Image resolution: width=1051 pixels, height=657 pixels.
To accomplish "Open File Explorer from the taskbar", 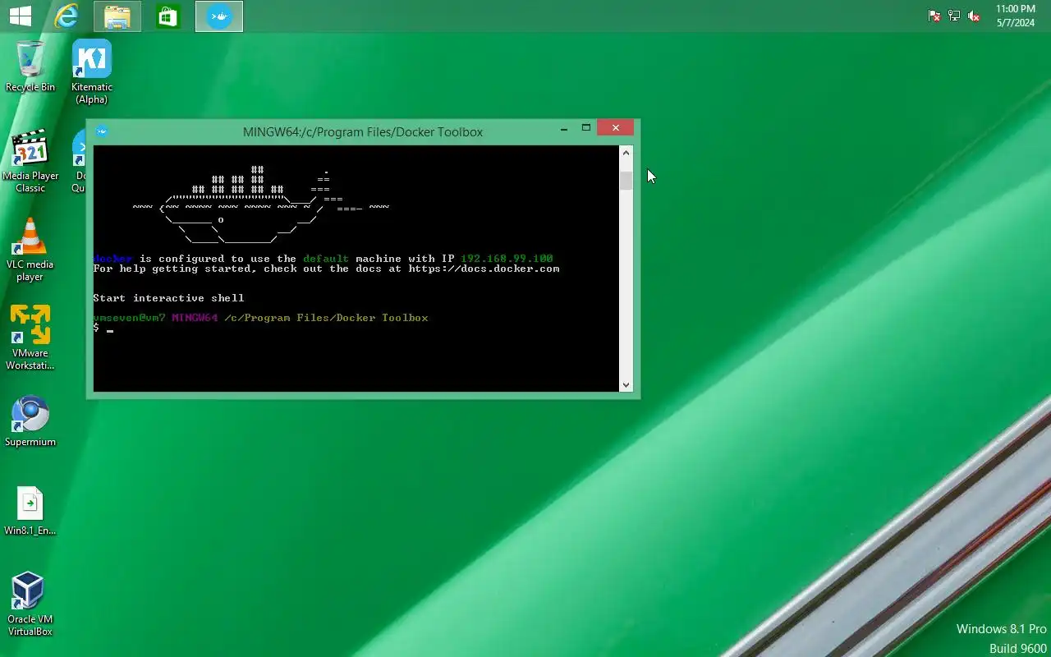I will click(117, 16).
